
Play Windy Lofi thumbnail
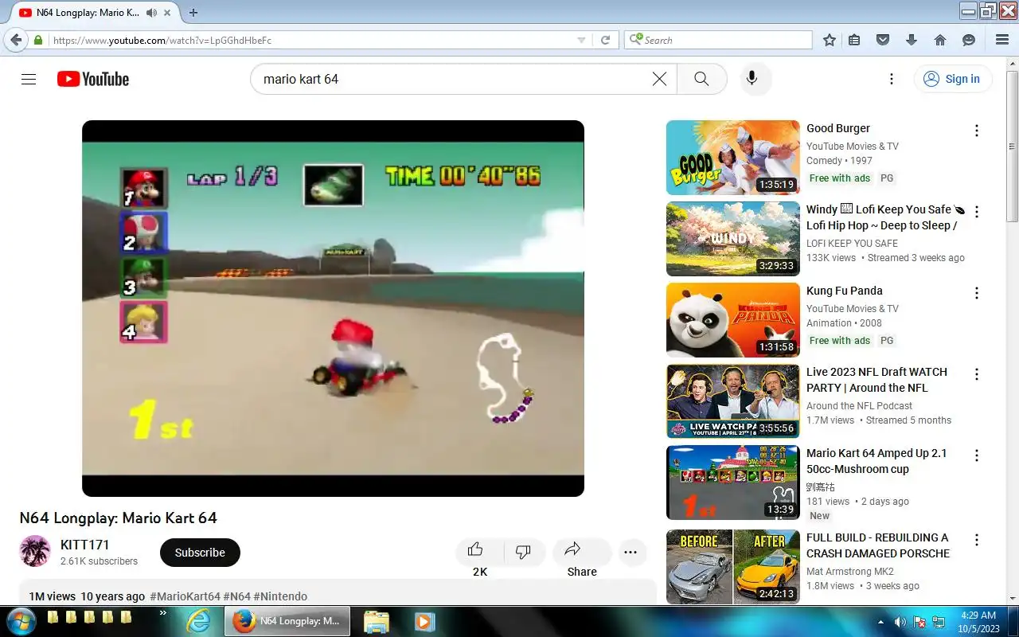732,239
